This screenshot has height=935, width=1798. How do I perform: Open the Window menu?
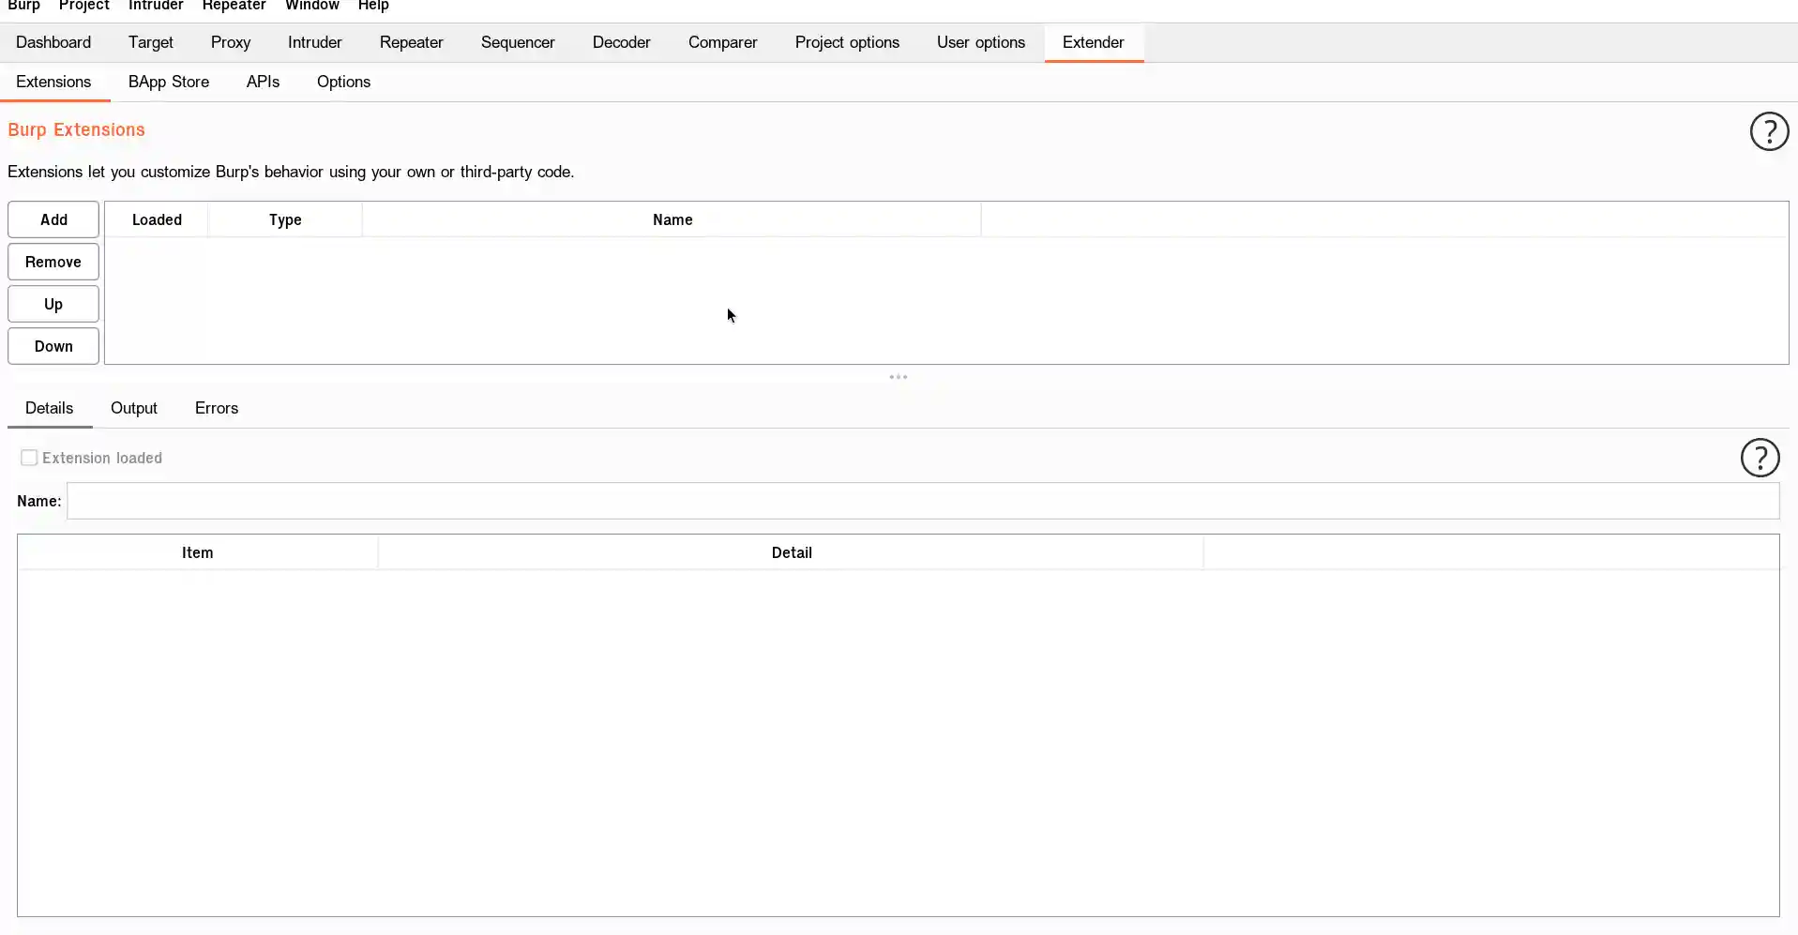(312, 6)
